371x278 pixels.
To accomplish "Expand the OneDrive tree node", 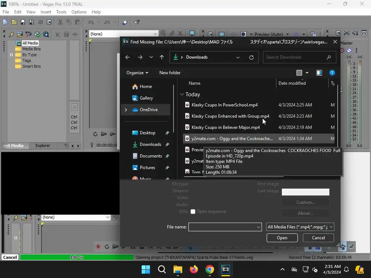I will click(x=126, y=110).
